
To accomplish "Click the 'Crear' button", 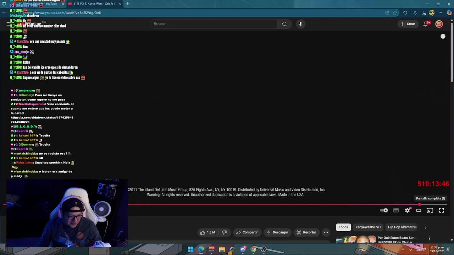I will pos(408,24).
